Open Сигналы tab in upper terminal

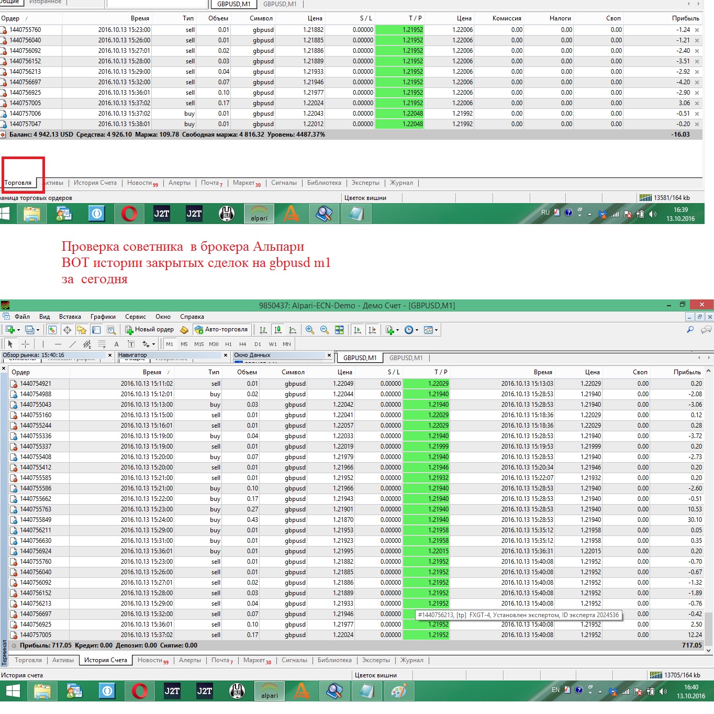tap(284, 183)
